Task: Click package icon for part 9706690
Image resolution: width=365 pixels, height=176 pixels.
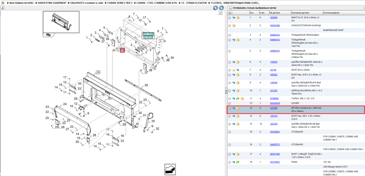Action: pos(242,99)
